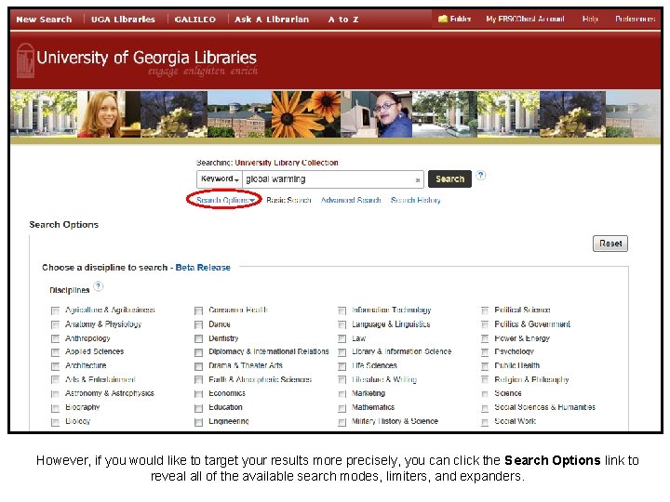Image resolution: width=670 pixels, height=502 pixels.
Task: Clear the search box with the x icon
Action: tap(418, 180)
